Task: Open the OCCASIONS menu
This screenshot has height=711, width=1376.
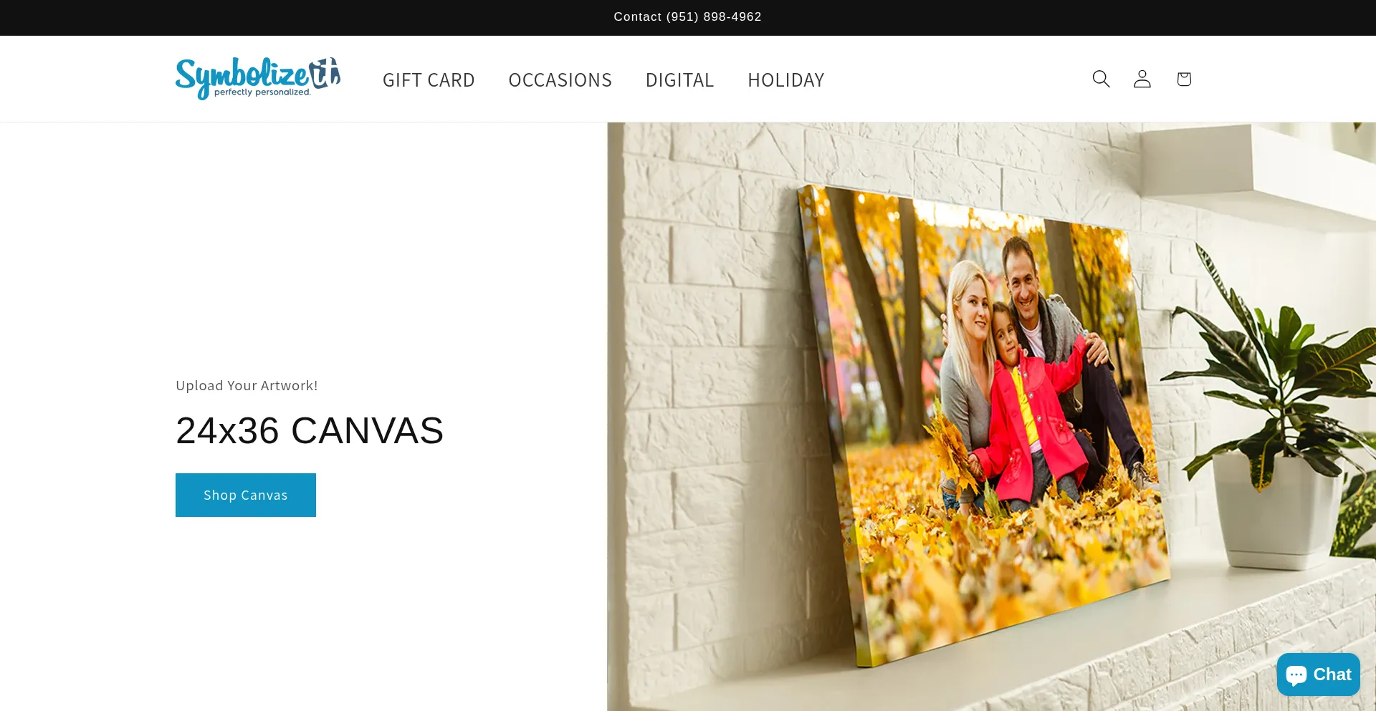Action: 560,80
